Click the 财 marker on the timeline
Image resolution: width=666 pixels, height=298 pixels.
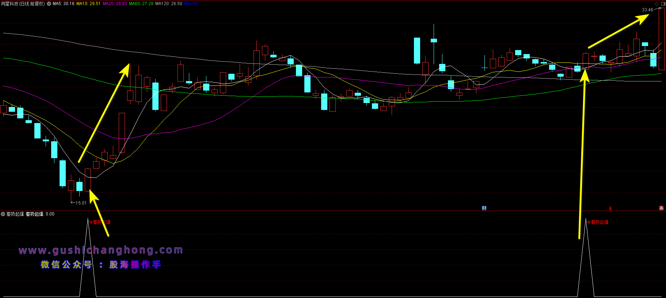484,208
